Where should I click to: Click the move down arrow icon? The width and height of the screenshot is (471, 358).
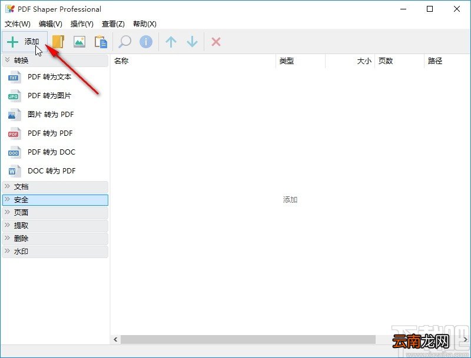coord(192,42)
